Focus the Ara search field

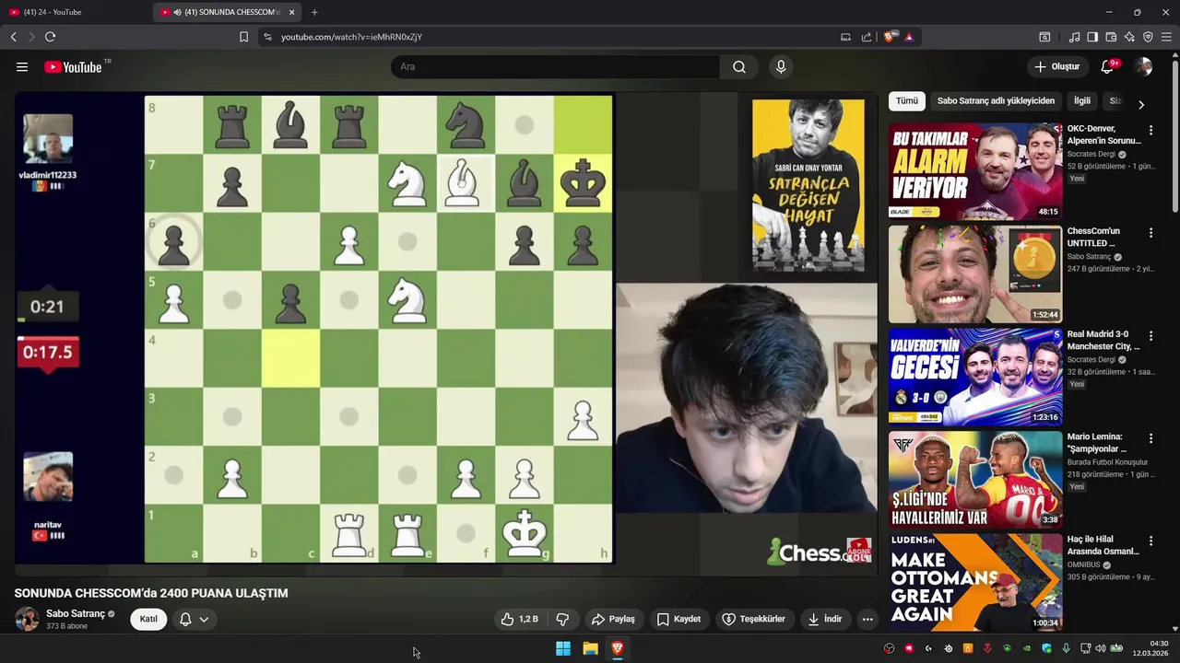pyautogui.click(x=555, y=66)
